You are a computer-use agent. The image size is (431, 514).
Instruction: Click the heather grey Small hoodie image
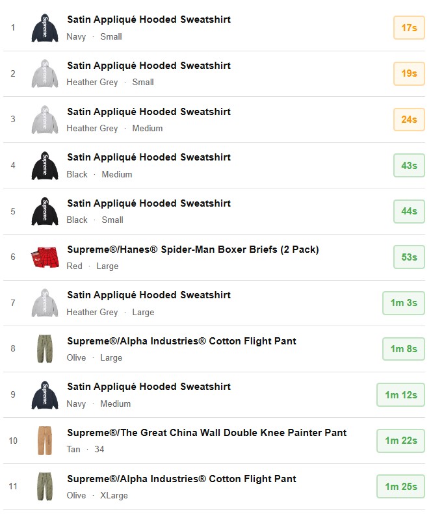45,73
